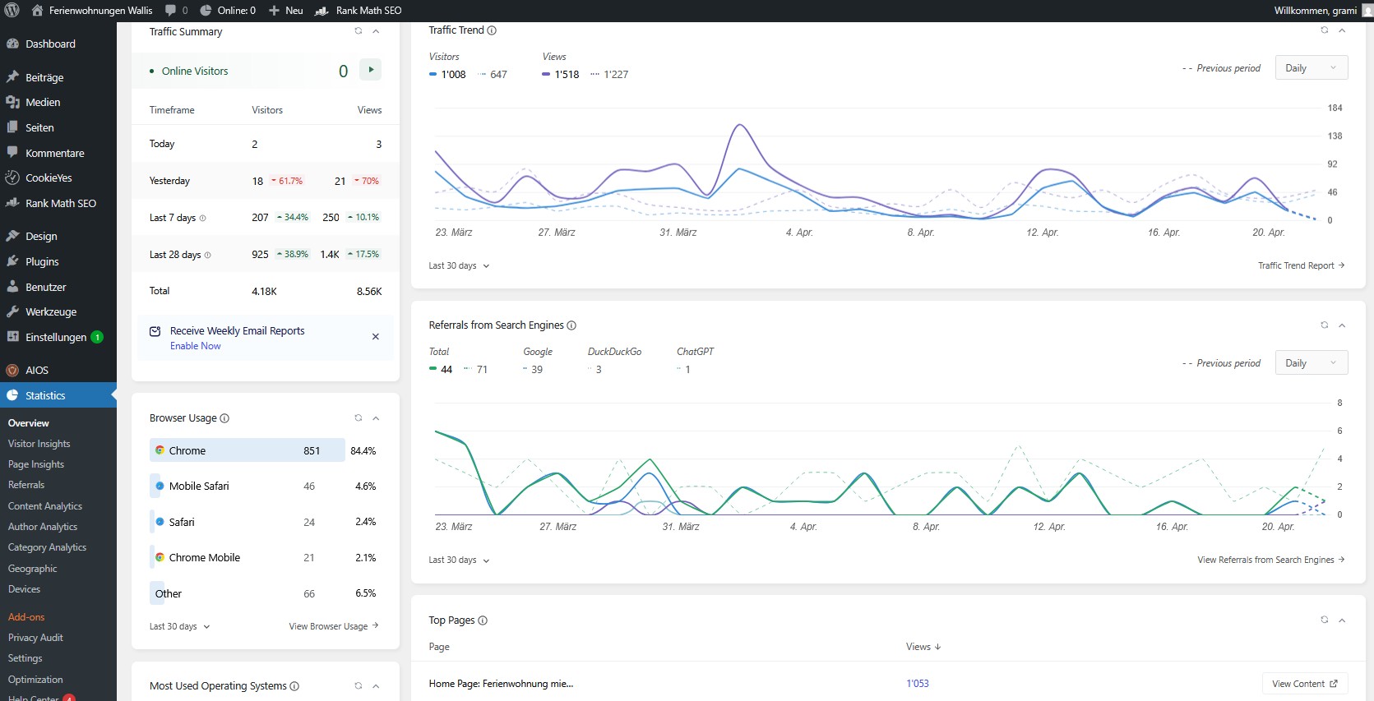Reload the Browser Usage widget
Viewport: 1374px width, 701px height.
358,418
